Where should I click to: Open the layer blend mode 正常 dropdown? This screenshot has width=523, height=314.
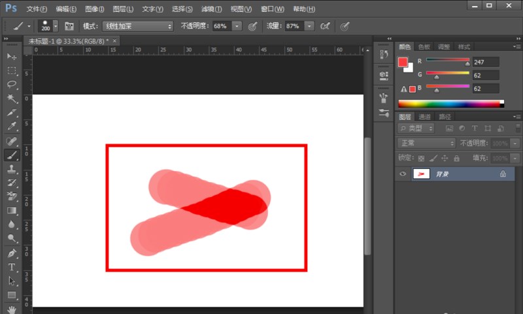pyautogui.click(x=427, y=143)
